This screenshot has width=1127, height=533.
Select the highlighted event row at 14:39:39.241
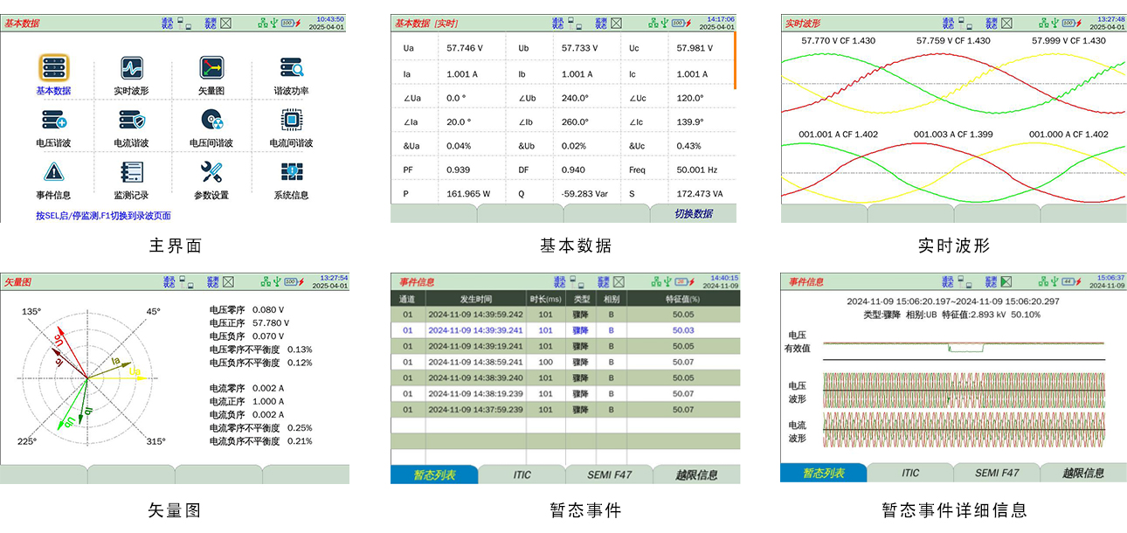tap(565, 330)
